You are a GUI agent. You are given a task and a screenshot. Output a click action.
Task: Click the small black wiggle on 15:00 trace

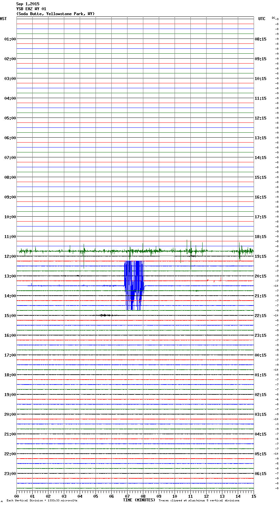[105, 315]
